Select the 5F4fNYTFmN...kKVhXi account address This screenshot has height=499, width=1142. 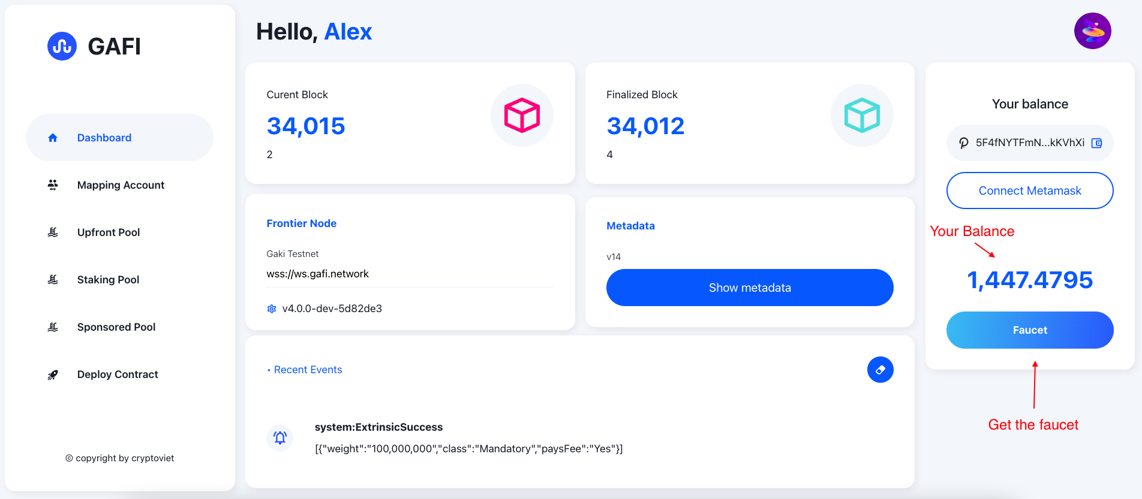[1030, 143]
